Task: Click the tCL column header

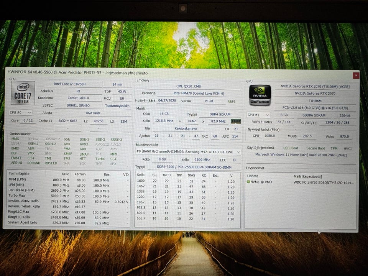Action: click(154, 175)
